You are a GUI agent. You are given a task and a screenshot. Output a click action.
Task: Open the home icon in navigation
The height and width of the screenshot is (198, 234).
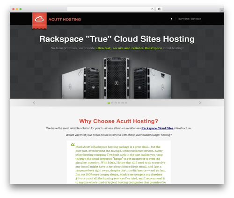(x=172, y=19)
